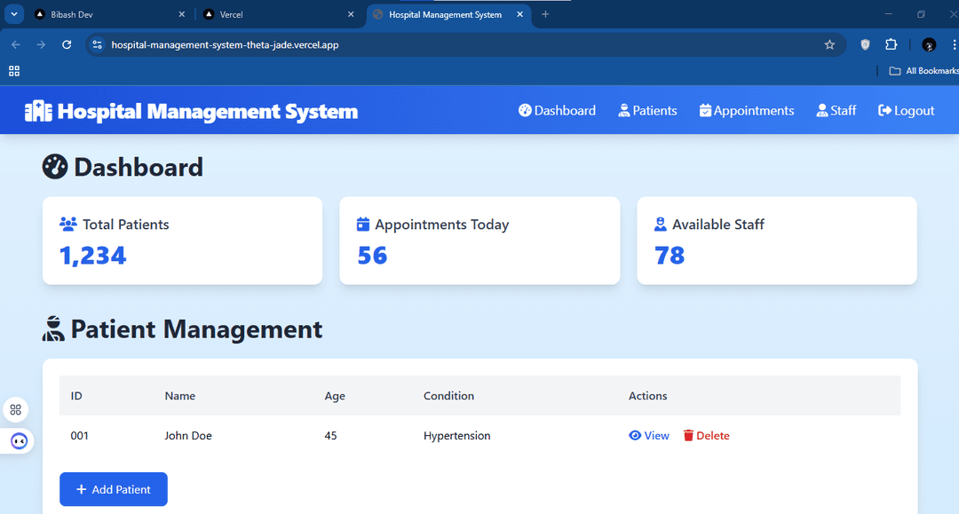Select the John Doe name cell
The height and width of the screenshot is (514, 959).
pos(188,436)
